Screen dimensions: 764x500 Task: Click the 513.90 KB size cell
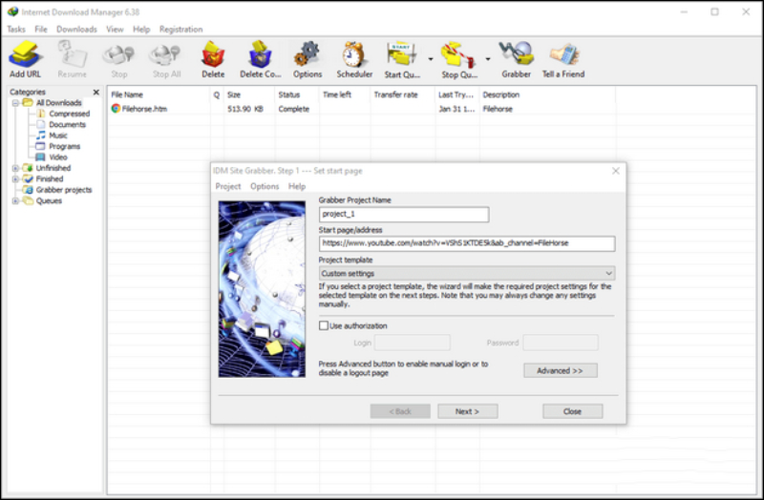(245, 109)
